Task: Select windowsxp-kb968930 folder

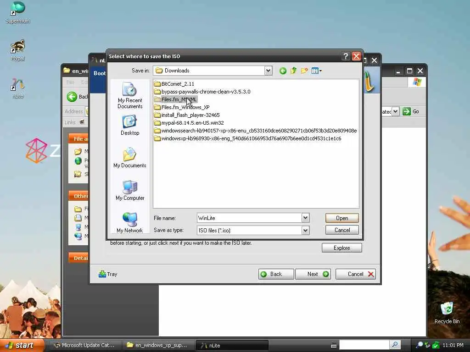Action: (x=248, y=138)
